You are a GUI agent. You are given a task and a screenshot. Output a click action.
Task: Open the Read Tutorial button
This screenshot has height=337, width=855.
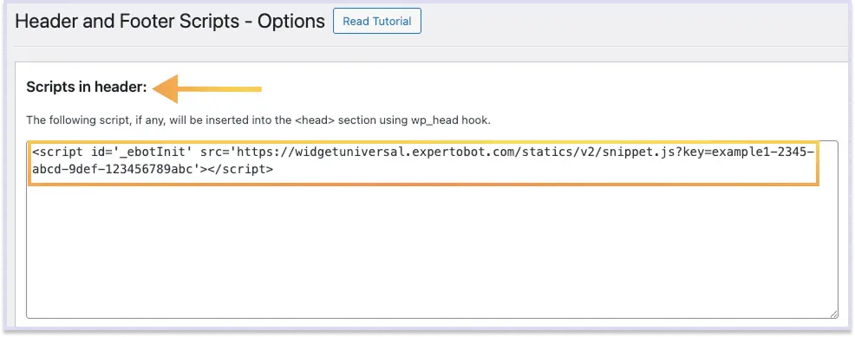coord(377,22)
